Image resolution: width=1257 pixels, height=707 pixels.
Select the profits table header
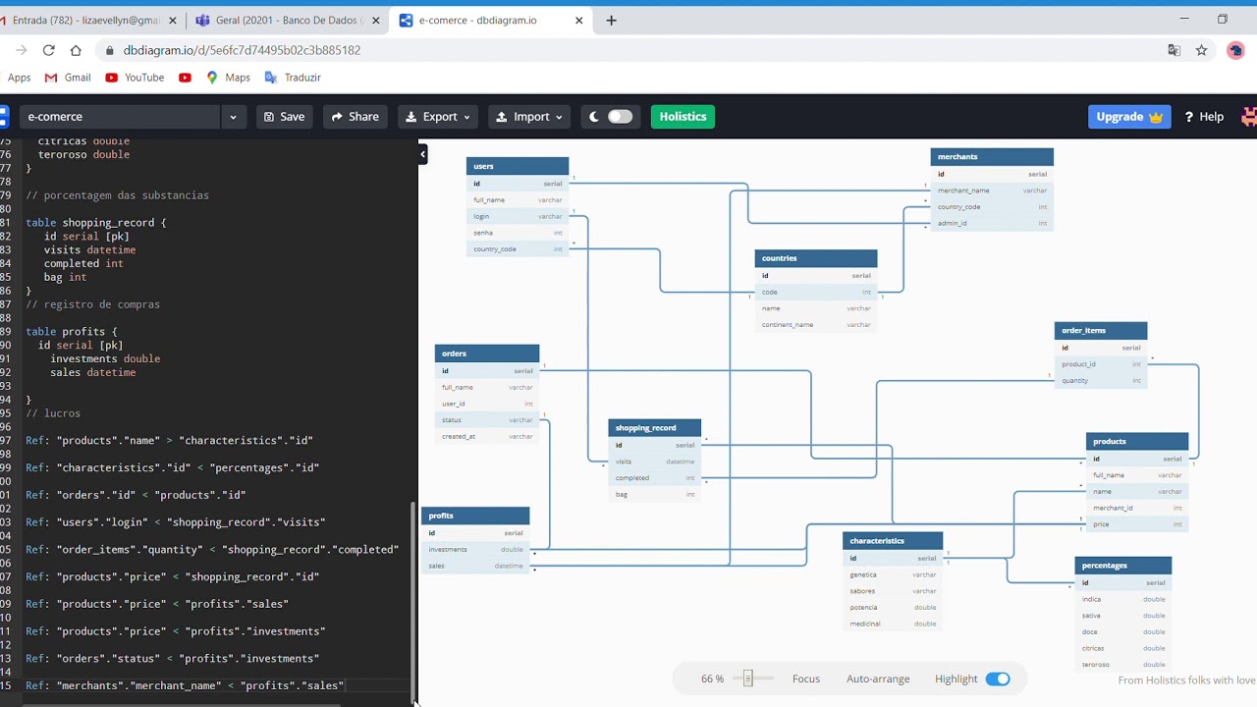[475, 516]
